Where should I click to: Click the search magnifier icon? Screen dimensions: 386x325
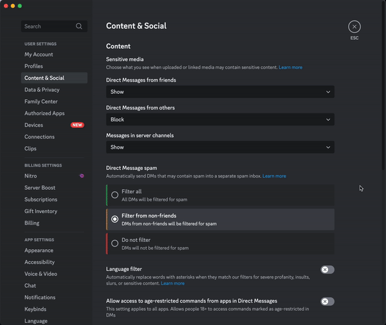(78, 26)
